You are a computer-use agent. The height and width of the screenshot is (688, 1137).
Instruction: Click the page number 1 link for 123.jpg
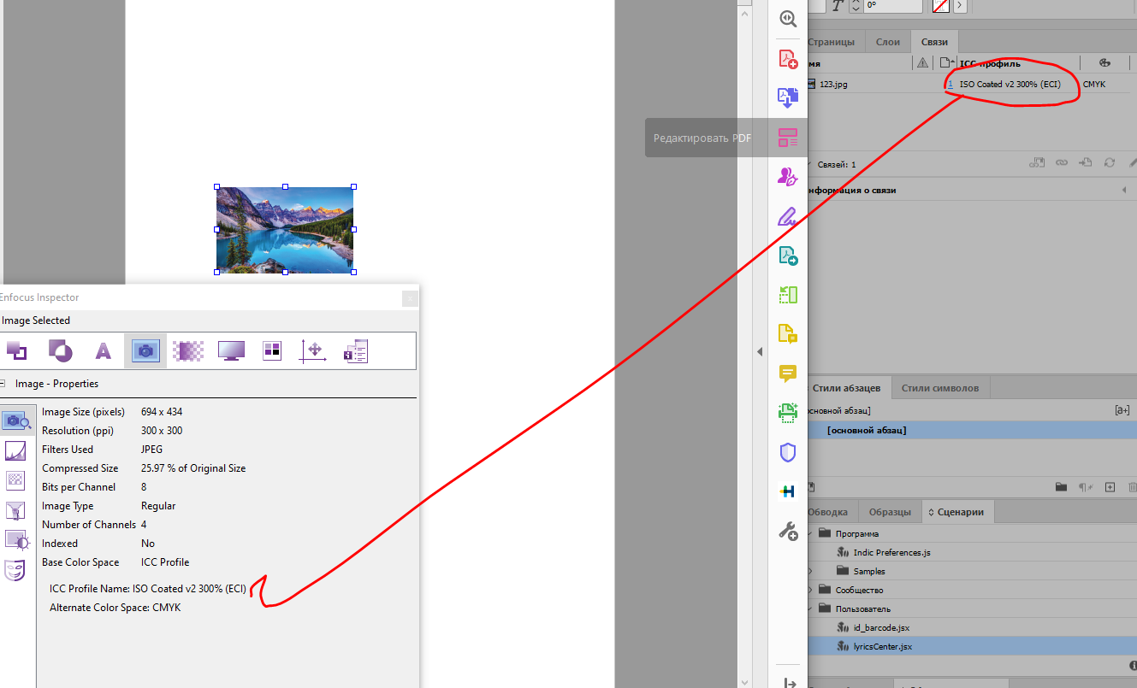950,85
